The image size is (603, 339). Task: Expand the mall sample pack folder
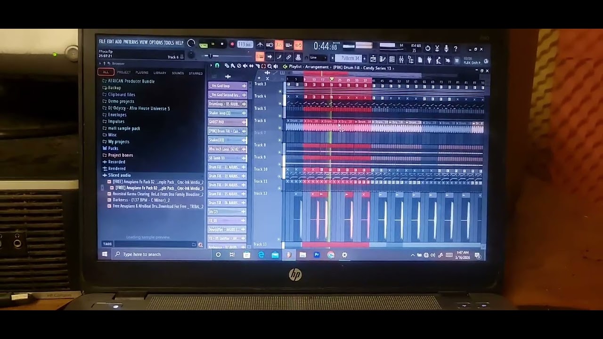[x=121, y=128]
